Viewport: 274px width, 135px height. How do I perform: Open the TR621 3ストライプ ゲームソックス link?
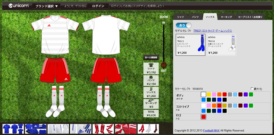(213, 31)
